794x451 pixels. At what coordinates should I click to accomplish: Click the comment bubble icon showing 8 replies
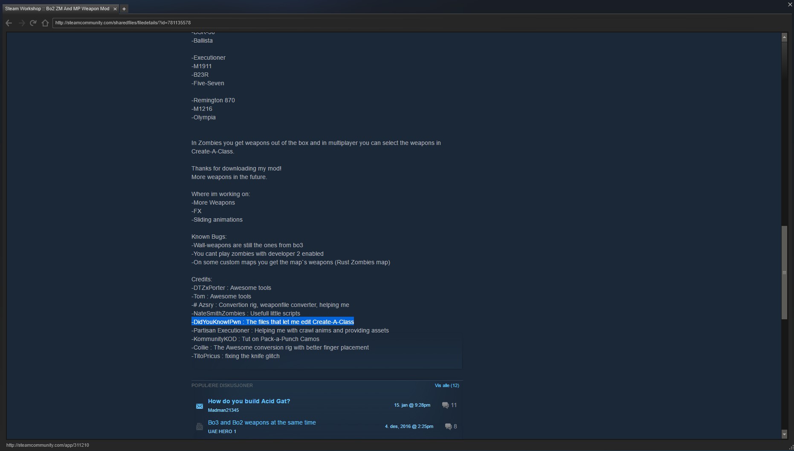pos(448,427)
